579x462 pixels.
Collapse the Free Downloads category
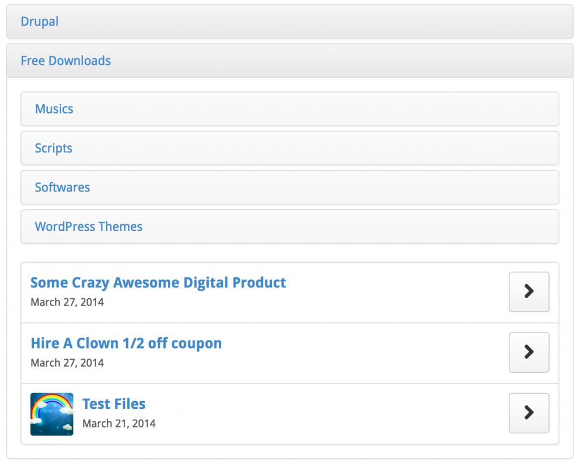click(x=66, y=61)
